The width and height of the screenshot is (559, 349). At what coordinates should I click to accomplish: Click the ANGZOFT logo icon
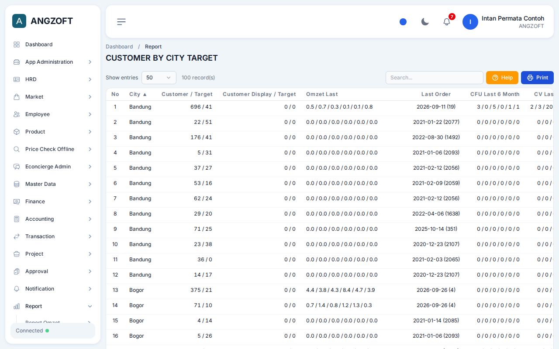click(x=19, y=21)
